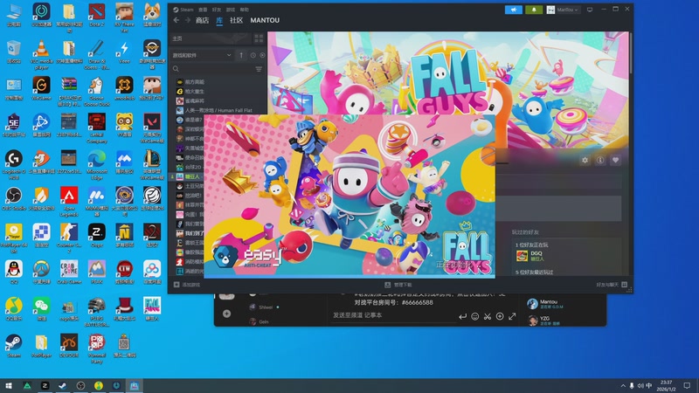Expand the chat input with arrows icon

[512, 316]
